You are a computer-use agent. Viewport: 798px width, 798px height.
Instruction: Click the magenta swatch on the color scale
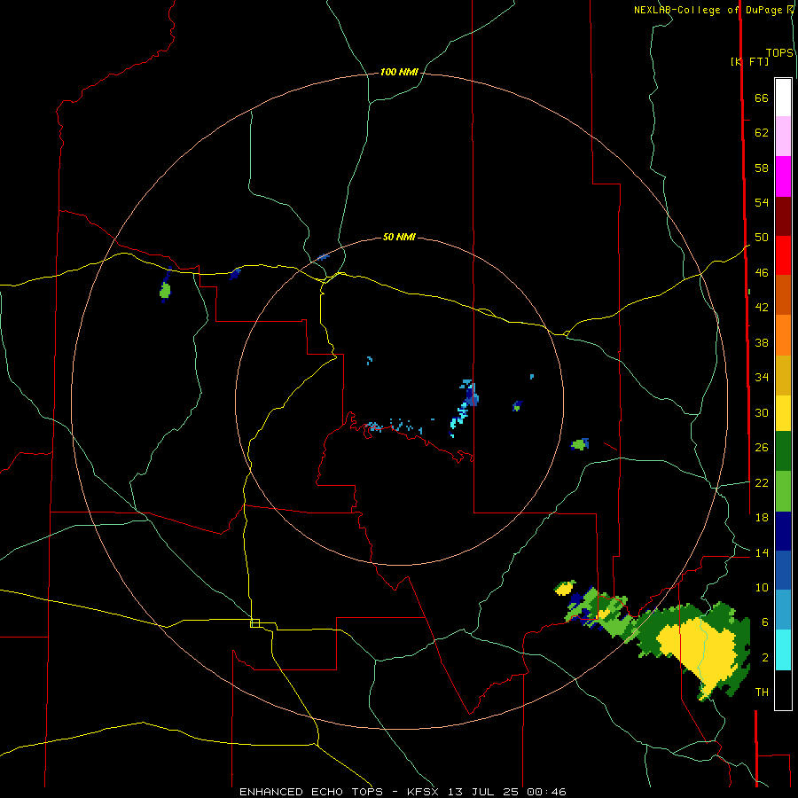pos(783,176)
